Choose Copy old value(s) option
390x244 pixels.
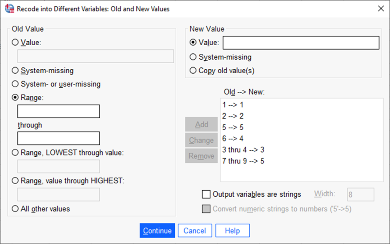coord(193,71)
